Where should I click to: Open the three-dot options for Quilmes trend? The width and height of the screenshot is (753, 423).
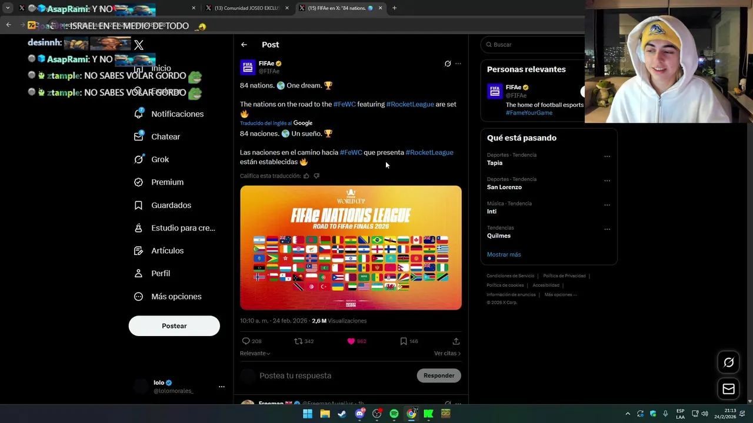point(607,229)
